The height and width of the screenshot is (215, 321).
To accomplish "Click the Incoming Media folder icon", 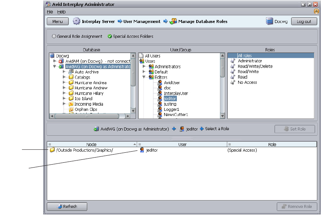I will point(71,104).
